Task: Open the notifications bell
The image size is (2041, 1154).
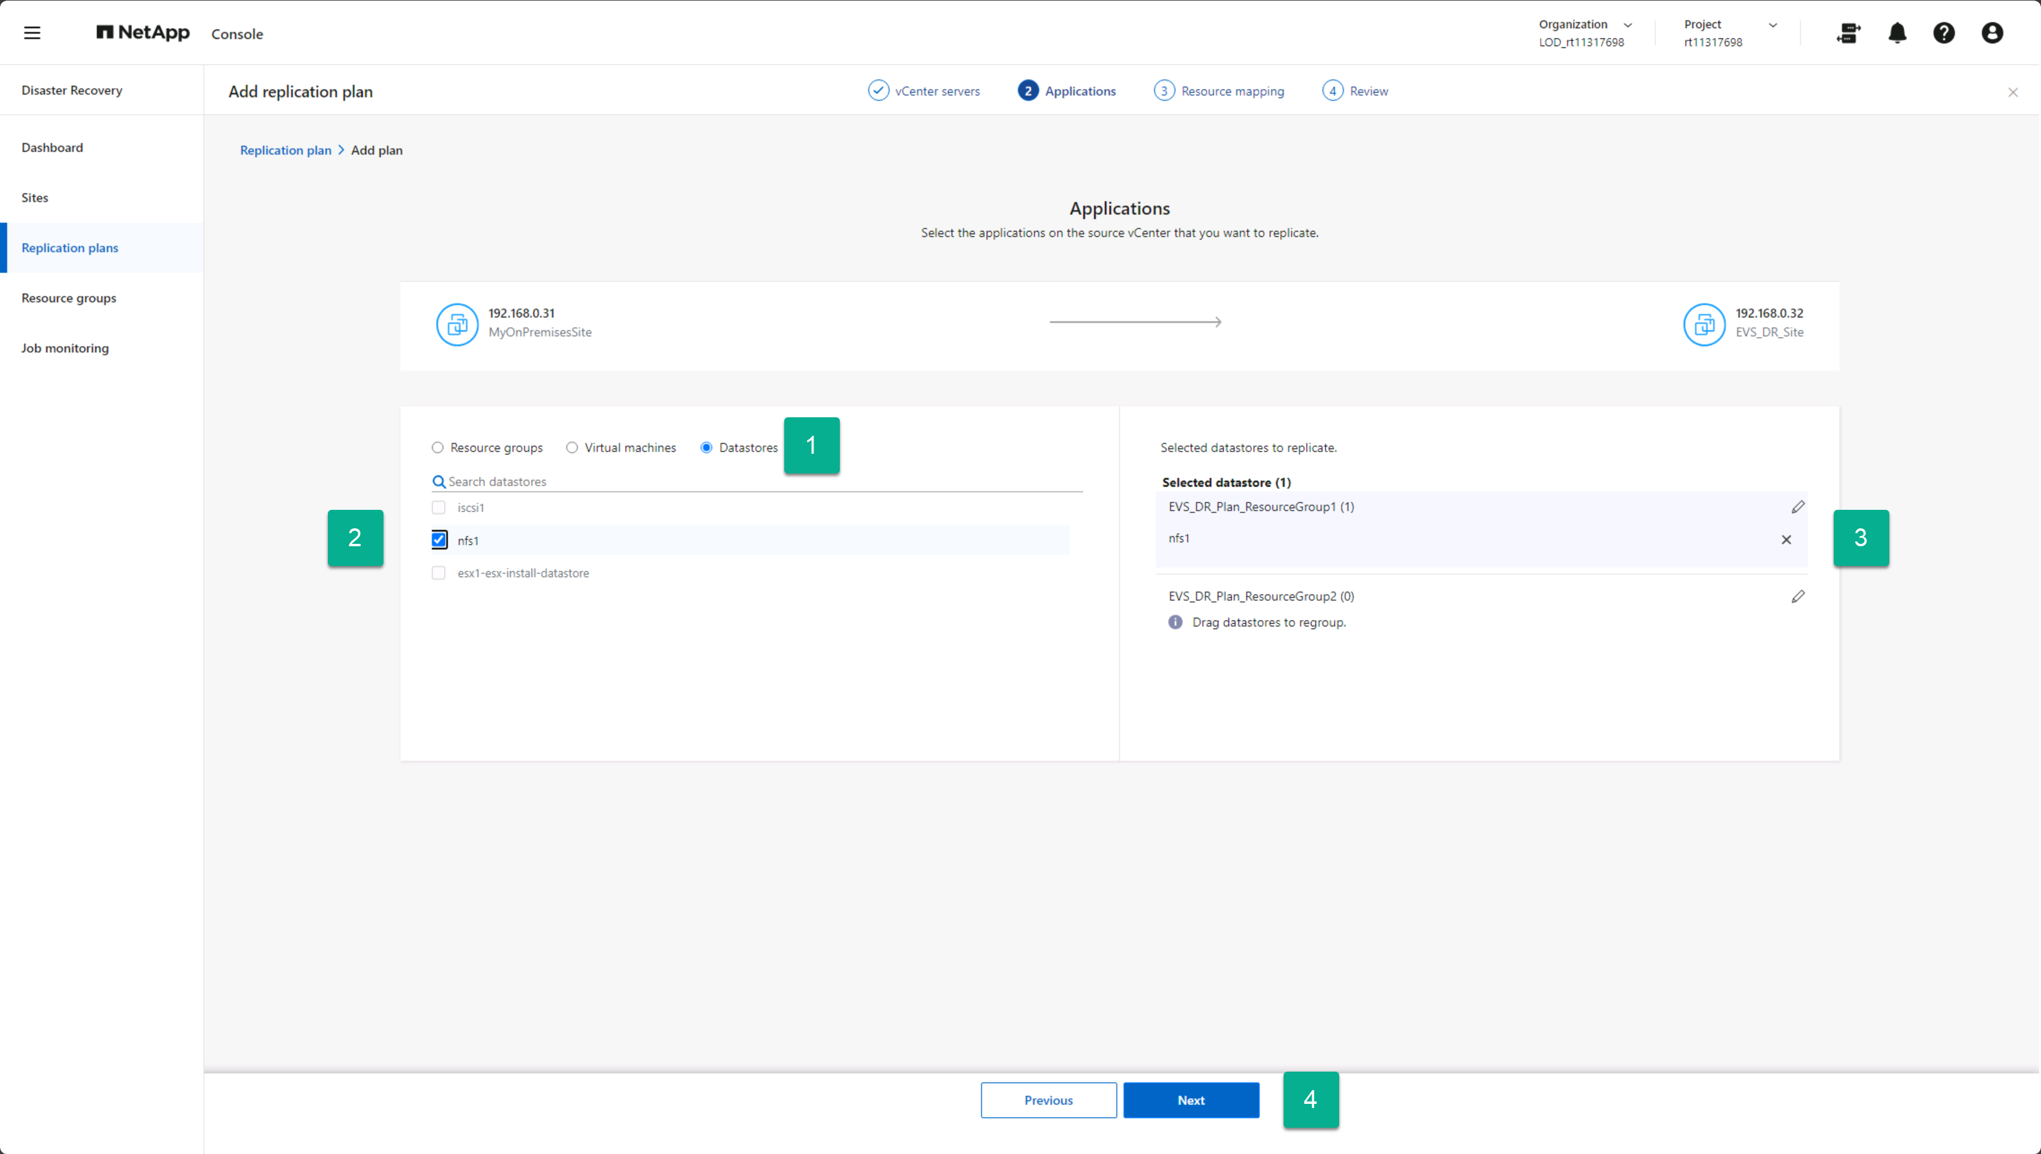Action: (x=1896, y=32)
